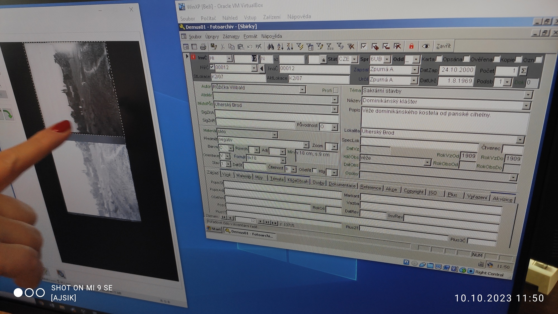Click the RokVzOd field showing 1909
This screenshot has height=314, width=558.
[x=468, y=155]
